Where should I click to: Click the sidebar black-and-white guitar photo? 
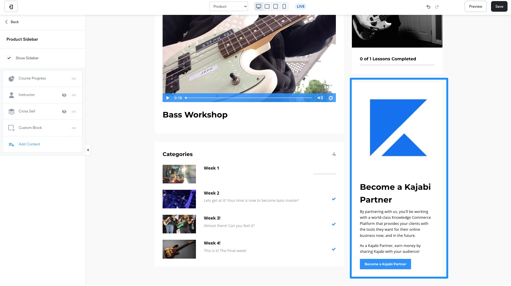397,31
